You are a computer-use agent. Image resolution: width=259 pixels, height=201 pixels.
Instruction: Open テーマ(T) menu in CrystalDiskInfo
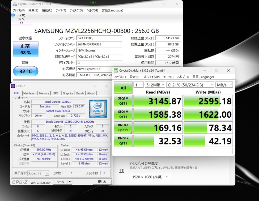[x=61, y=10]
